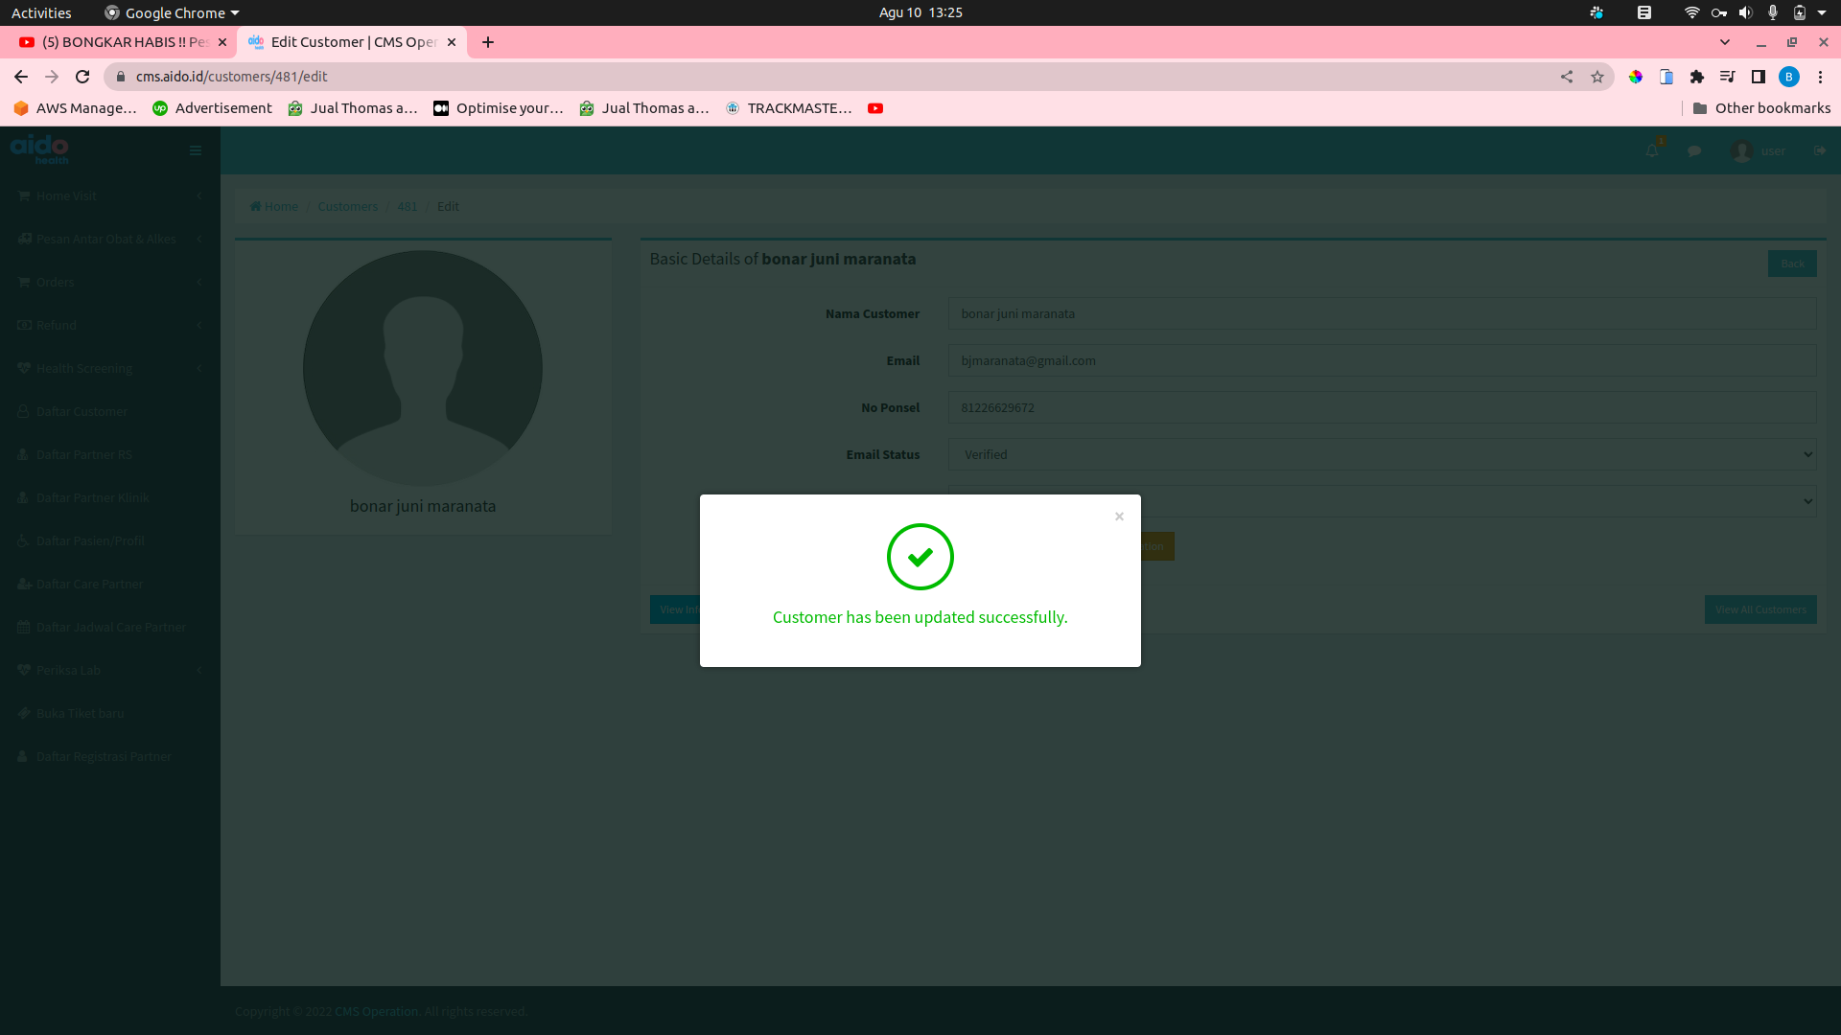
Task: Click the notification bell icon
Action: 1651,150
